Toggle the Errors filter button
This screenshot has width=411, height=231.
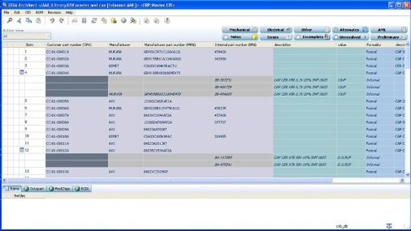(276, 37)
